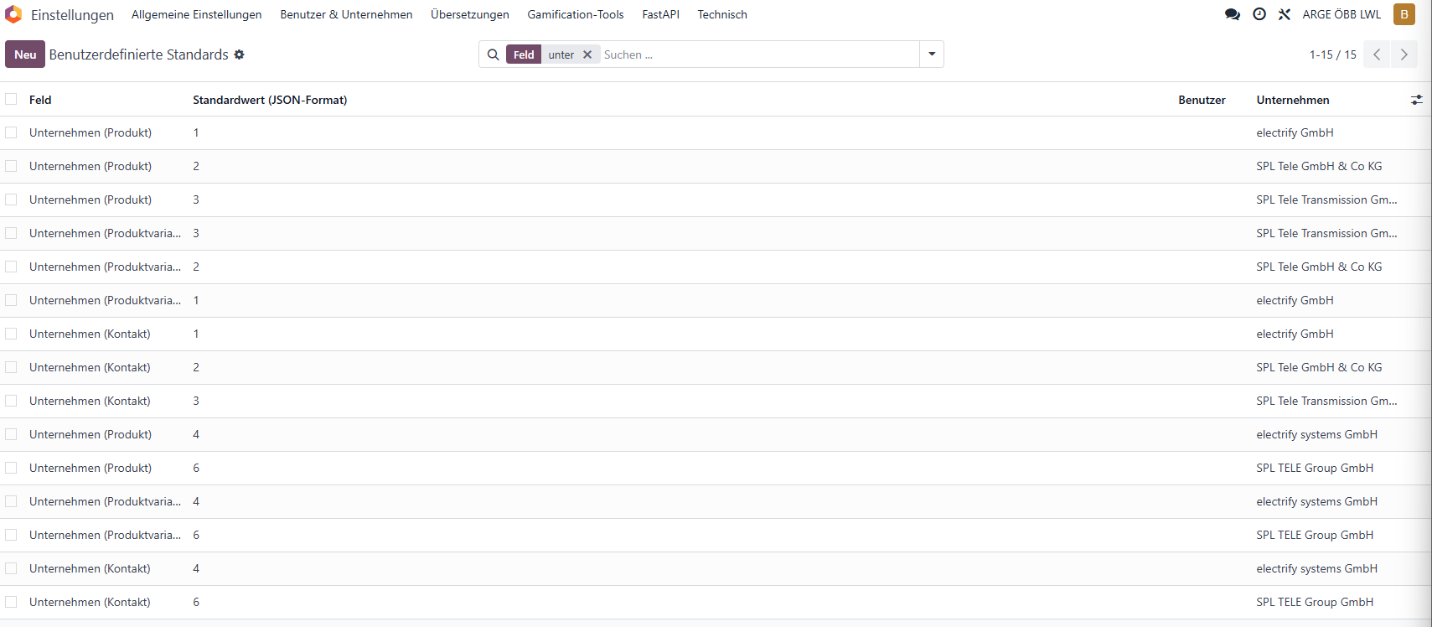This screenshot has height=627, width=1432.
Task: Open the developer tools icon
Action: coord(1285,14)
